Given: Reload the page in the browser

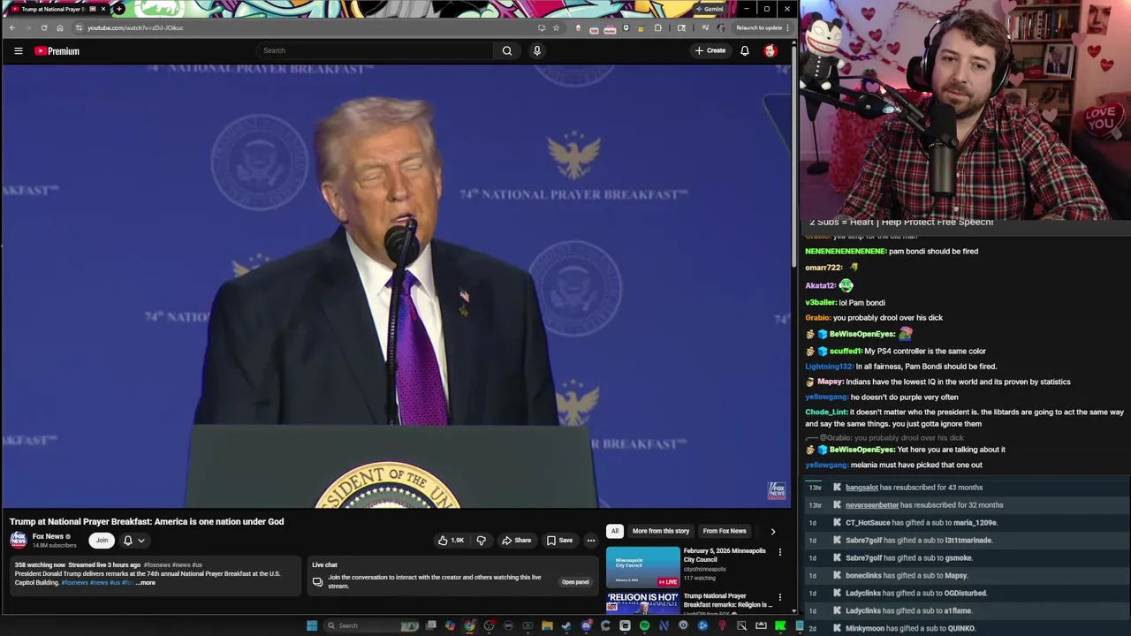Looking at the screenshot, I should click(x=43, y=27).
